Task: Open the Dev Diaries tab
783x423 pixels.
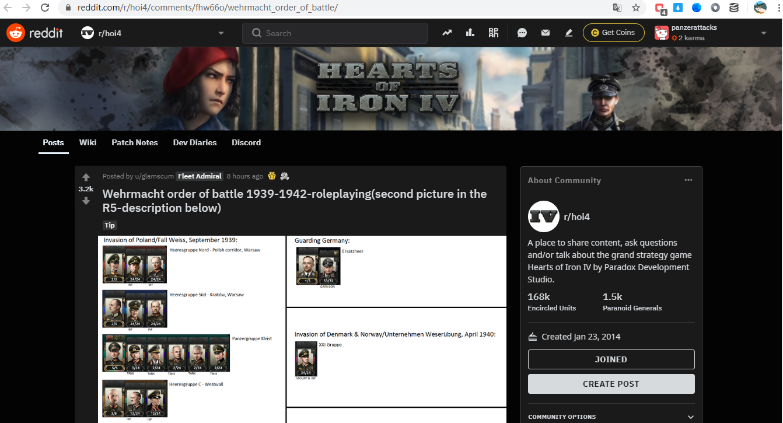Action: point(195,142)
